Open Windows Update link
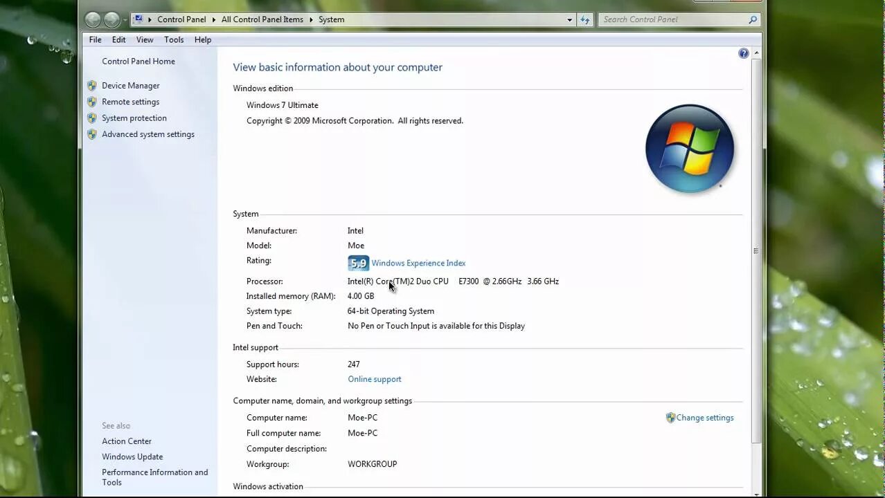The image size is (885, 498). (132, 456)
